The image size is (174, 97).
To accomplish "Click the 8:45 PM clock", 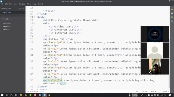I will tap(163, 95).
